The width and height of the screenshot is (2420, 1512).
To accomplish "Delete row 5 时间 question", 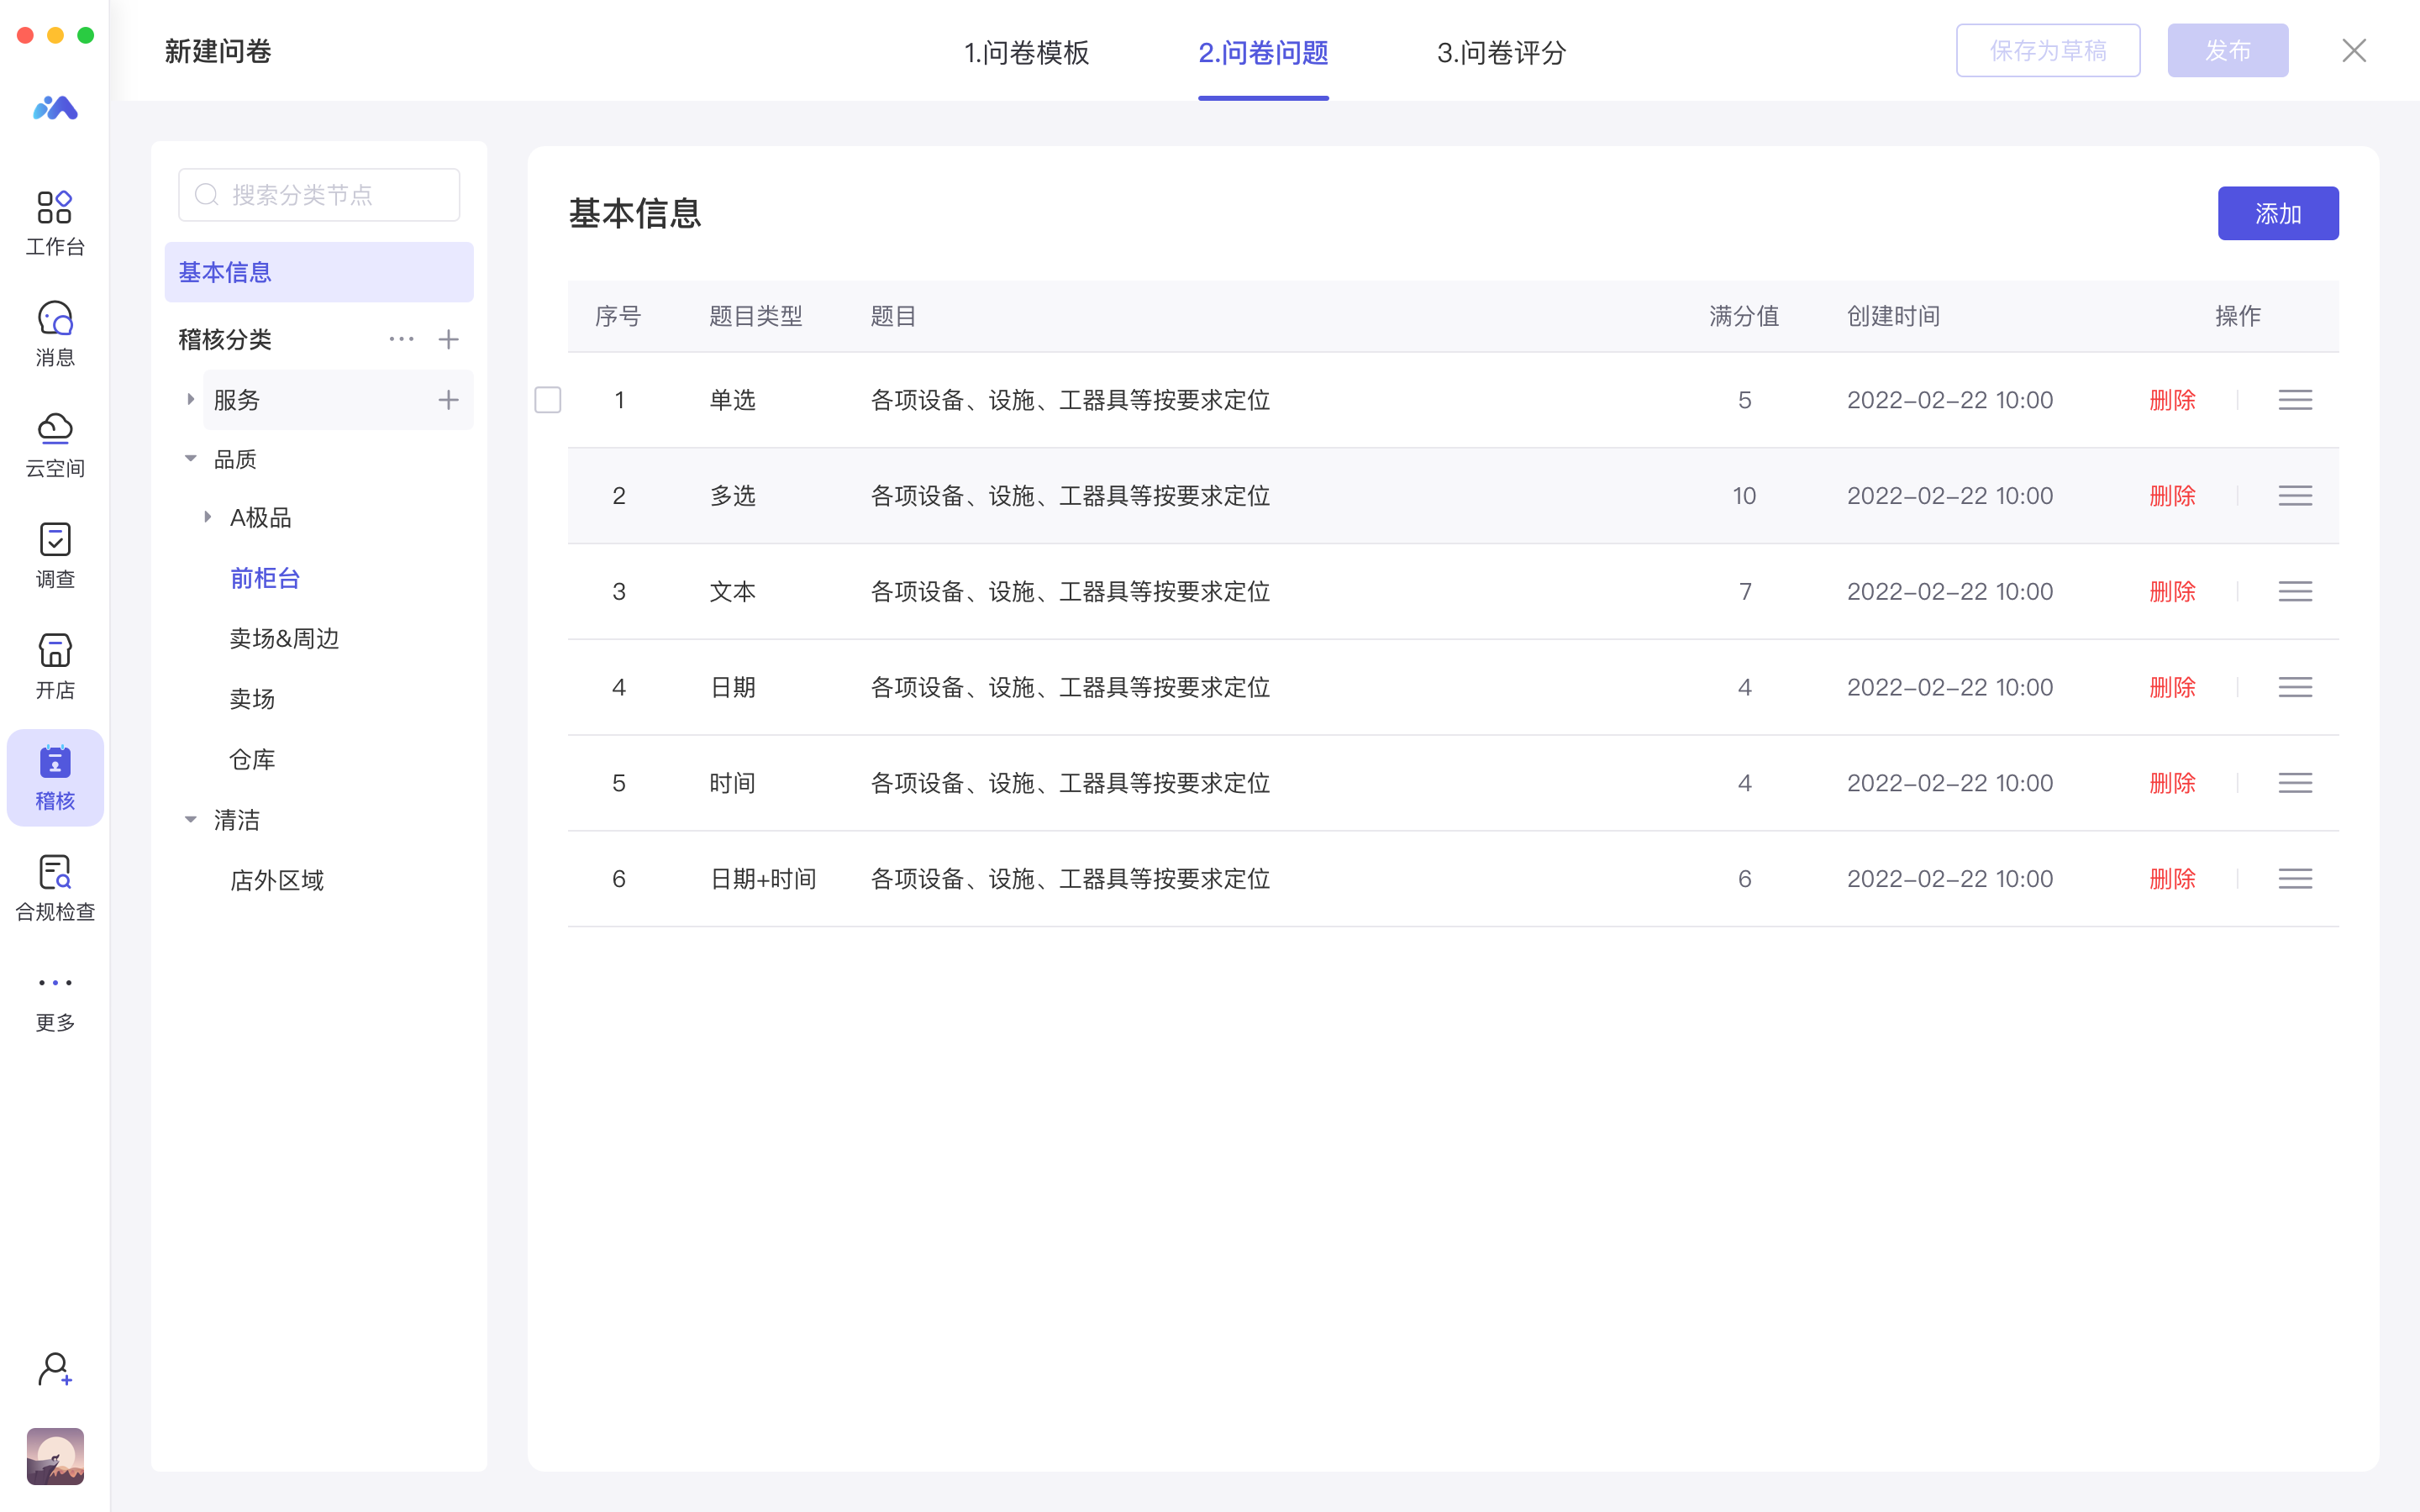I will point(2172,783).
